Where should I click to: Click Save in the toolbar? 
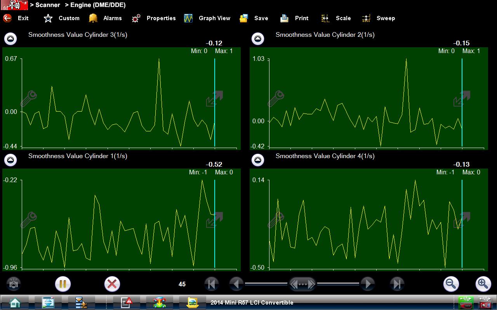(x=254, y=18)
